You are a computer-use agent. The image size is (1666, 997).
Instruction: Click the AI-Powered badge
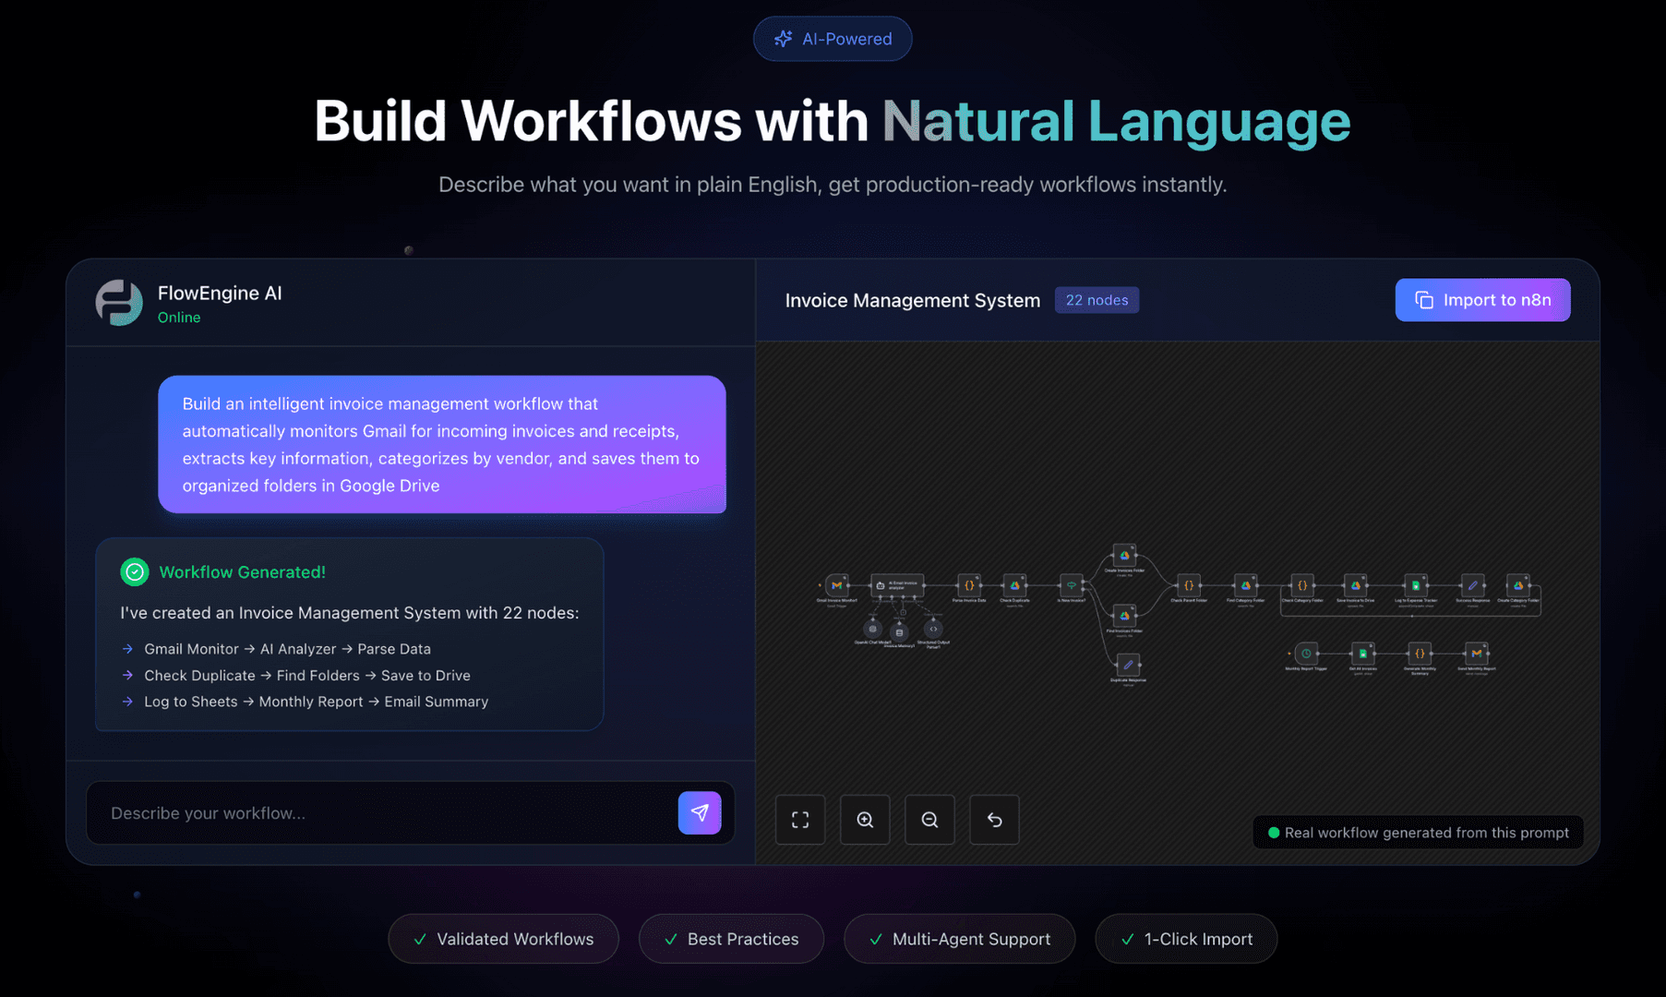(x=832, y=39)
